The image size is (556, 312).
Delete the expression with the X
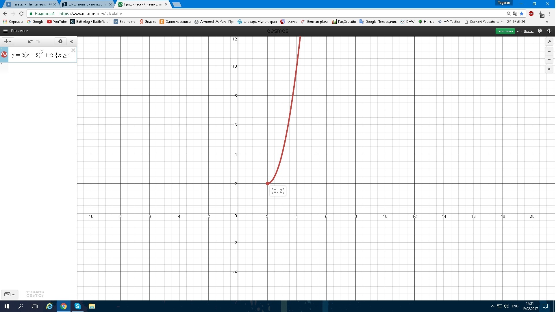[x=73, y=50]
